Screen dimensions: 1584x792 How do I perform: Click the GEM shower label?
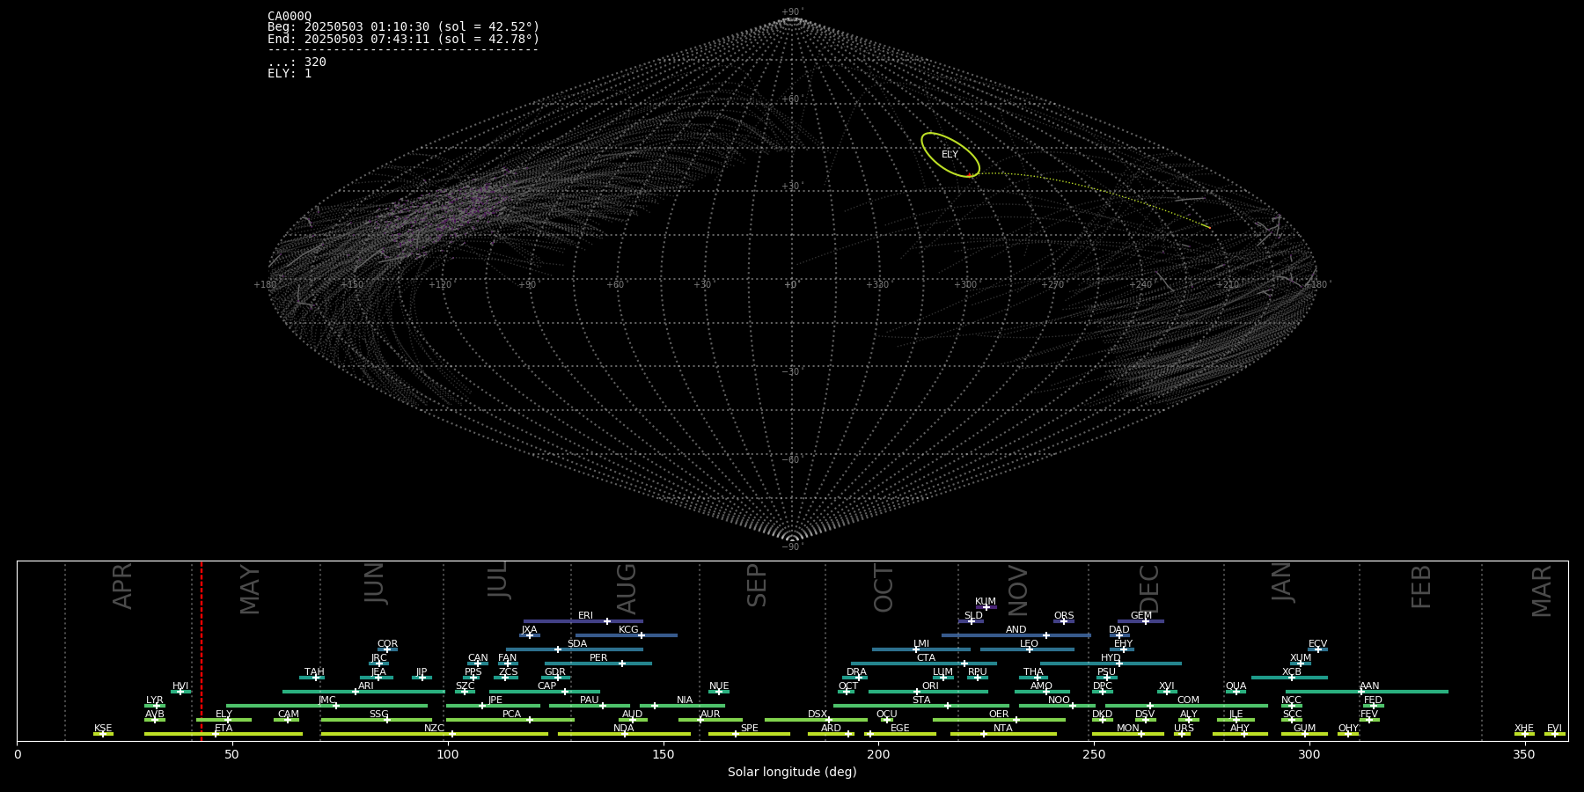tap(1141, 616)
